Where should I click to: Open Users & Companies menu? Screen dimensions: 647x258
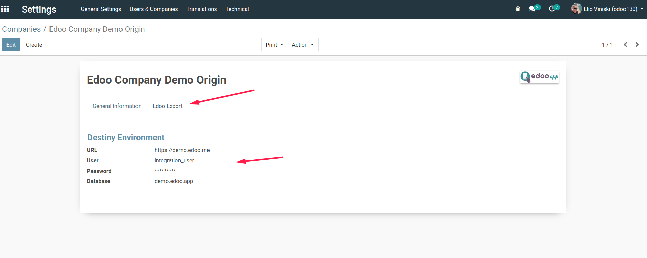coord(154,9)
